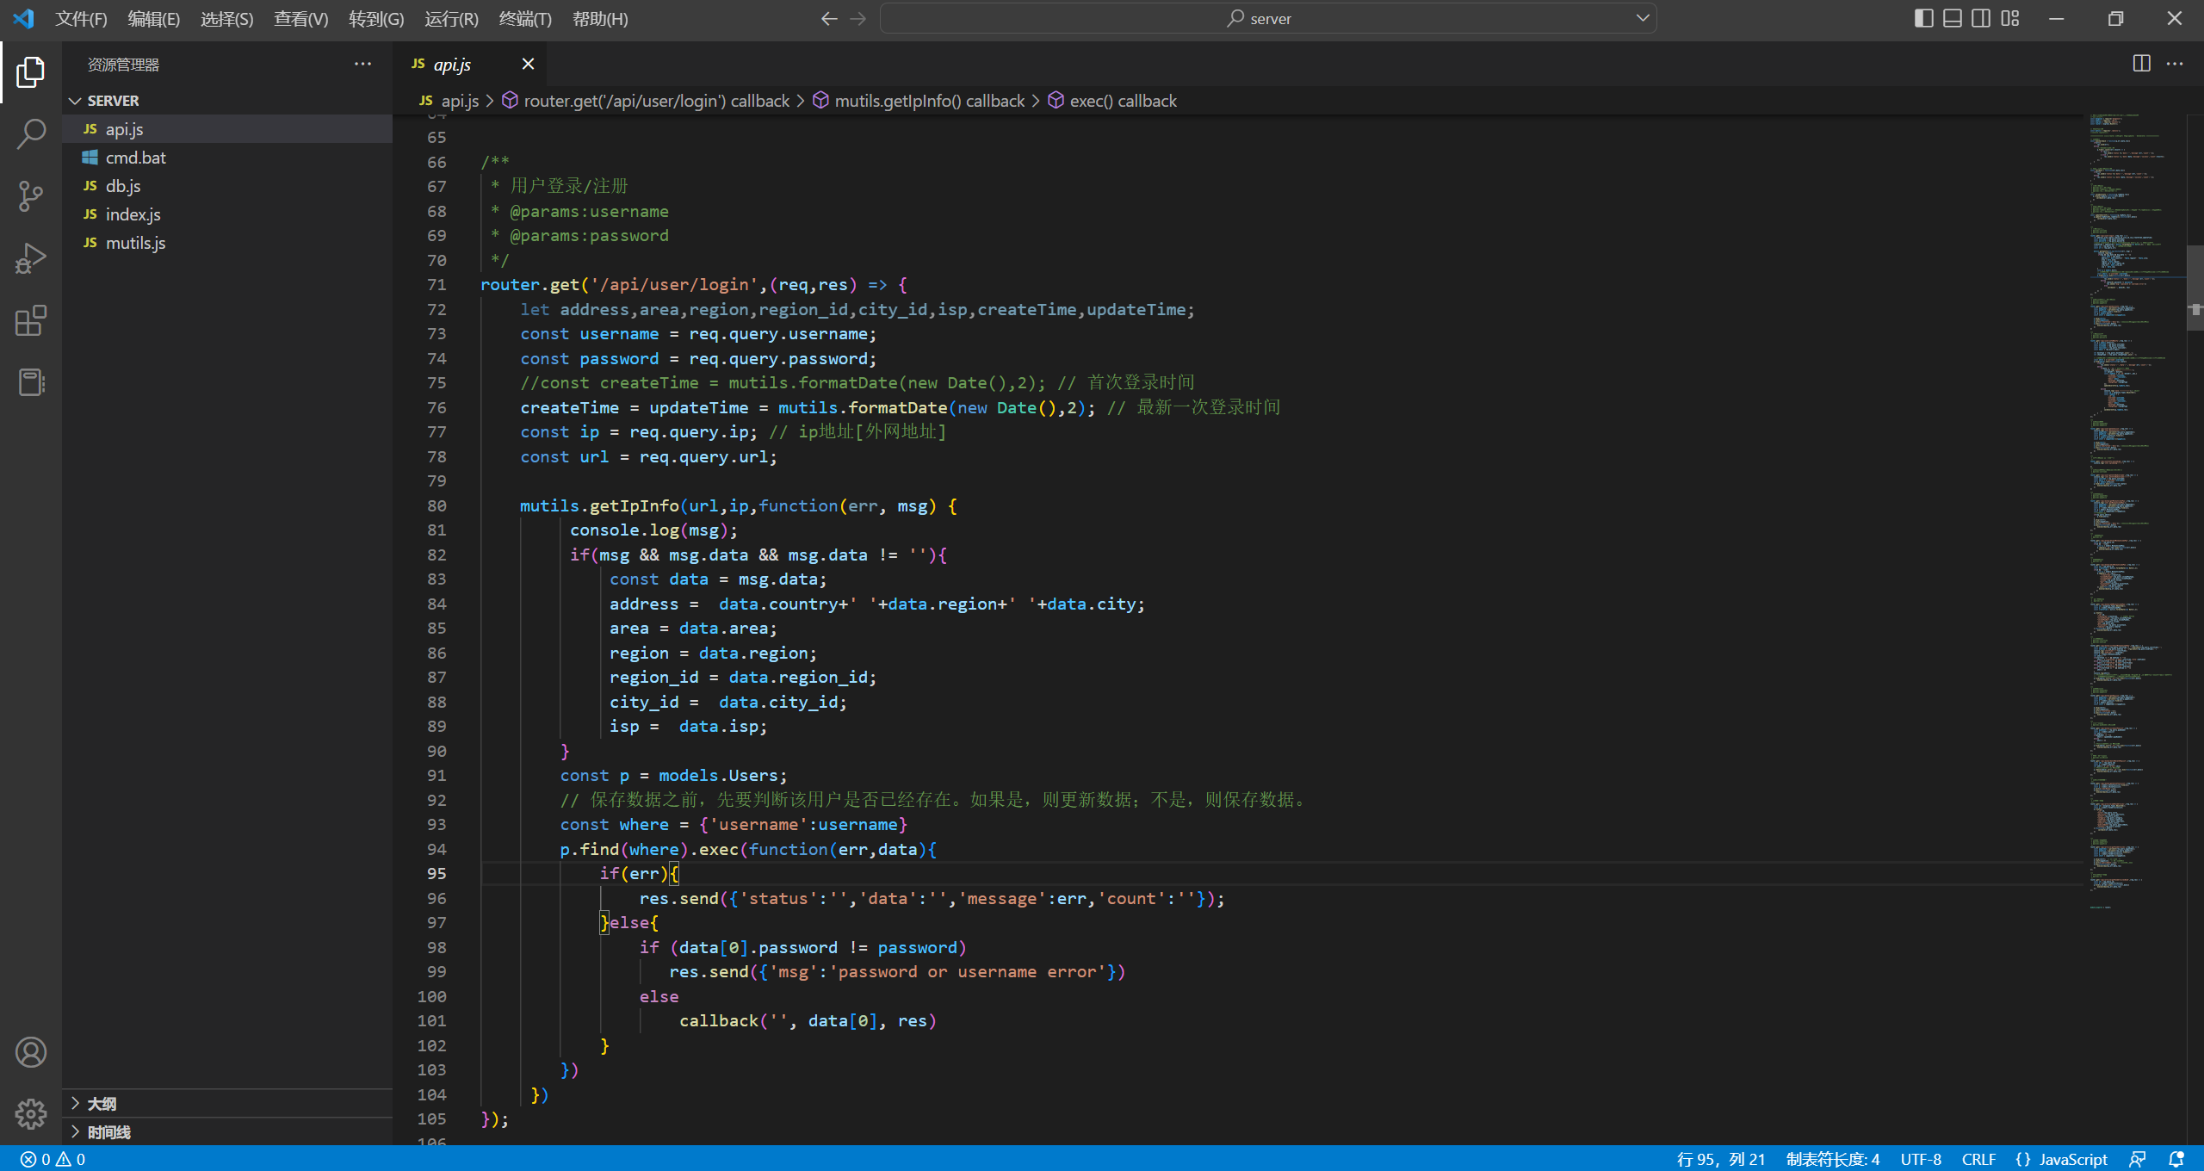The height and width of the screenshot is (1171, 2204).
Task: Customize layout icon in title bar
Action: point(2009,18)
